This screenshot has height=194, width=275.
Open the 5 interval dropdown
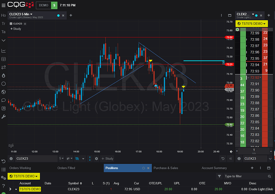61,159
